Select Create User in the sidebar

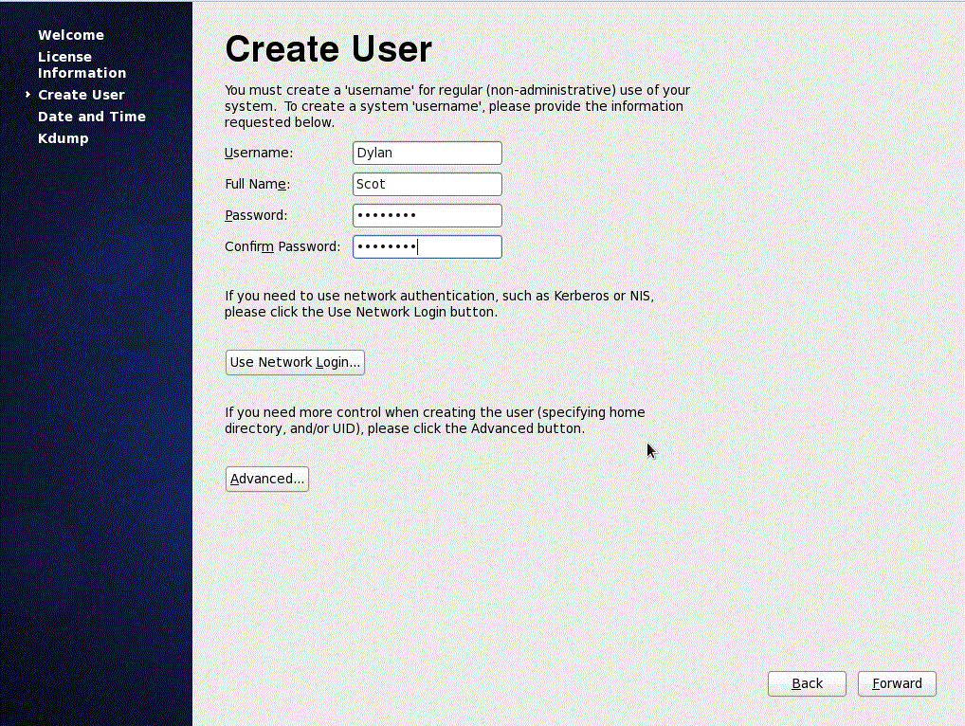[82, 95]
